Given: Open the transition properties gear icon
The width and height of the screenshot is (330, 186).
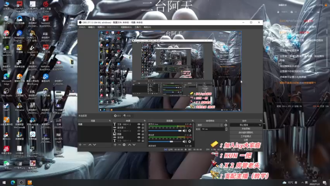Looking at the screenshot, I should point(226,125).
